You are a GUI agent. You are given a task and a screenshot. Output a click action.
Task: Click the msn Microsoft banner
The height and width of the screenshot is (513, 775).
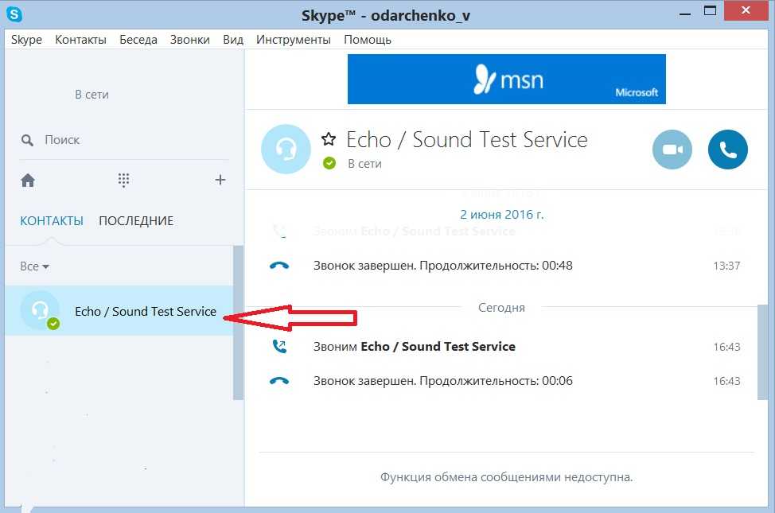(x=506, y=79)
